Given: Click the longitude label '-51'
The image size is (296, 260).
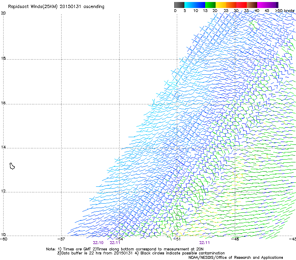Looking at the screenshot, I should coord(177,239).
